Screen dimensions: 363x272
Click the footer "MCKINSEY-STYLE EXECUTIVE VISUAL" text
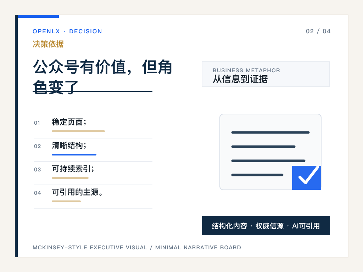coord(90,248)
